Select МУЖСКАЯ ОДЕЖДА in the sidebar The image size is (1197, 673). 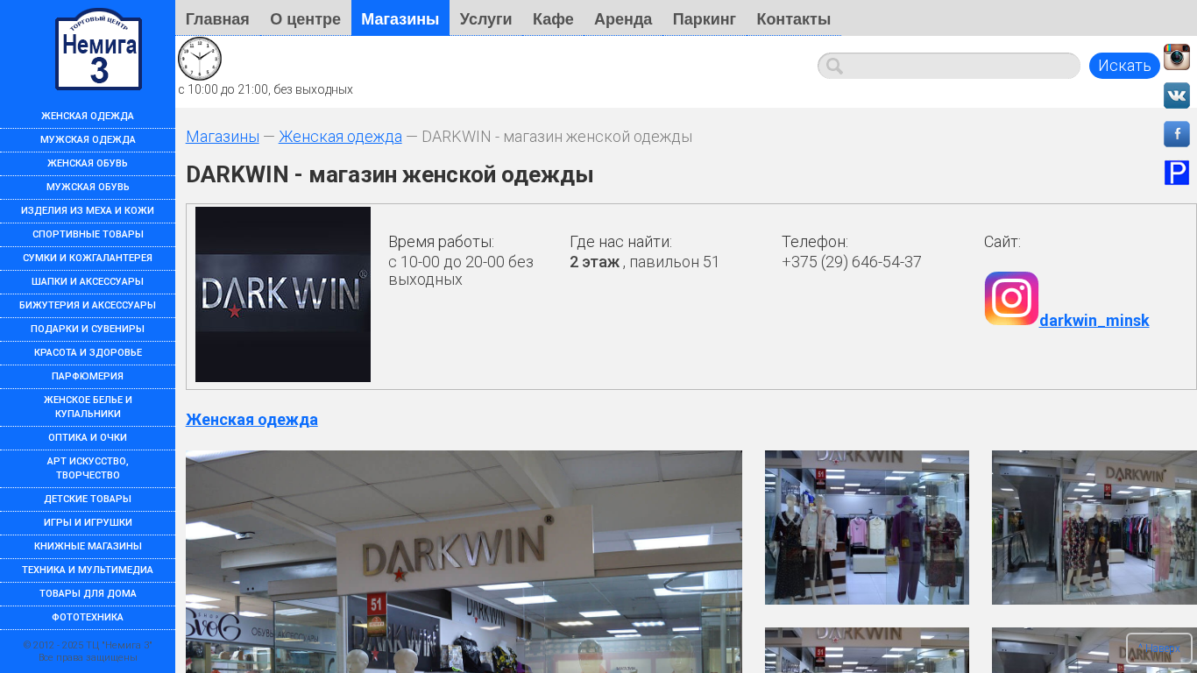pos(88,139)
